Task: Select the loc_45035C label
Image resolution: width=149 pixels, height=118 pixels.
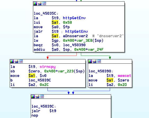Action: click(45, 13)
